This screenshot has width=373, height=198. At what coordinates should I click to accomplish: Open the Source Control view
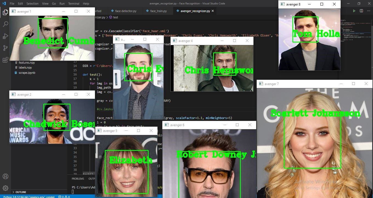pos(5,48)
